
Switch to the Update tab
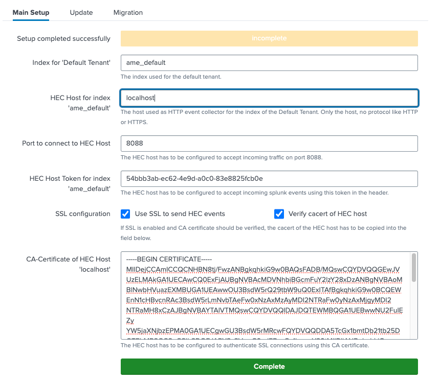81,12
